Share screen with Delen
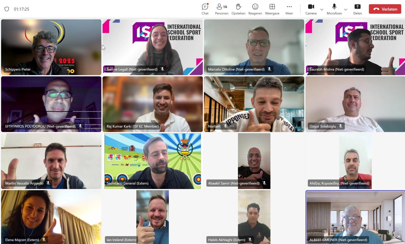This screenshot has height=244, width=405. (x=357, y=9)
